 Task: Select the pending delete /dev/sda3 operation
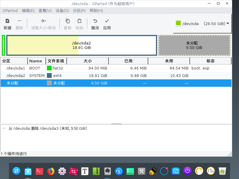(48, 129)
